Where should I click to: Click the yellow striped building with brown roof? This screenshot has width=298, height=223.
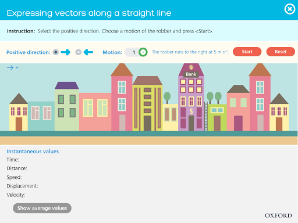[147, 103]
